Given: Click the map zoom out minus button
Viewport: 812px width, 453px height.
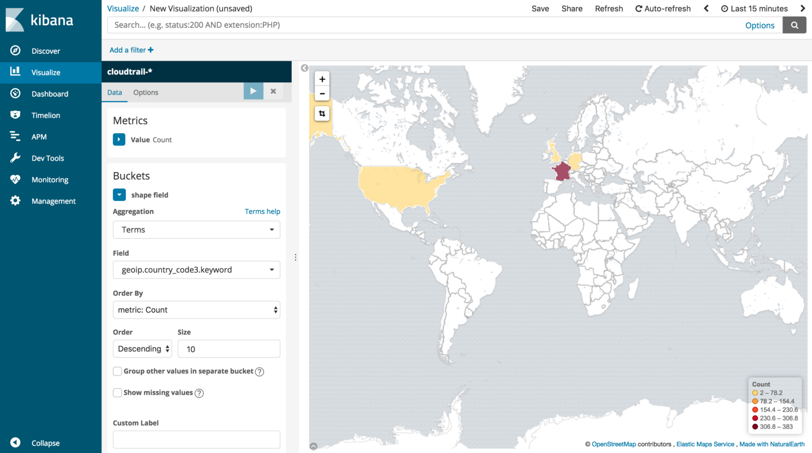Looking at the screenshot, I should (322, 93).
